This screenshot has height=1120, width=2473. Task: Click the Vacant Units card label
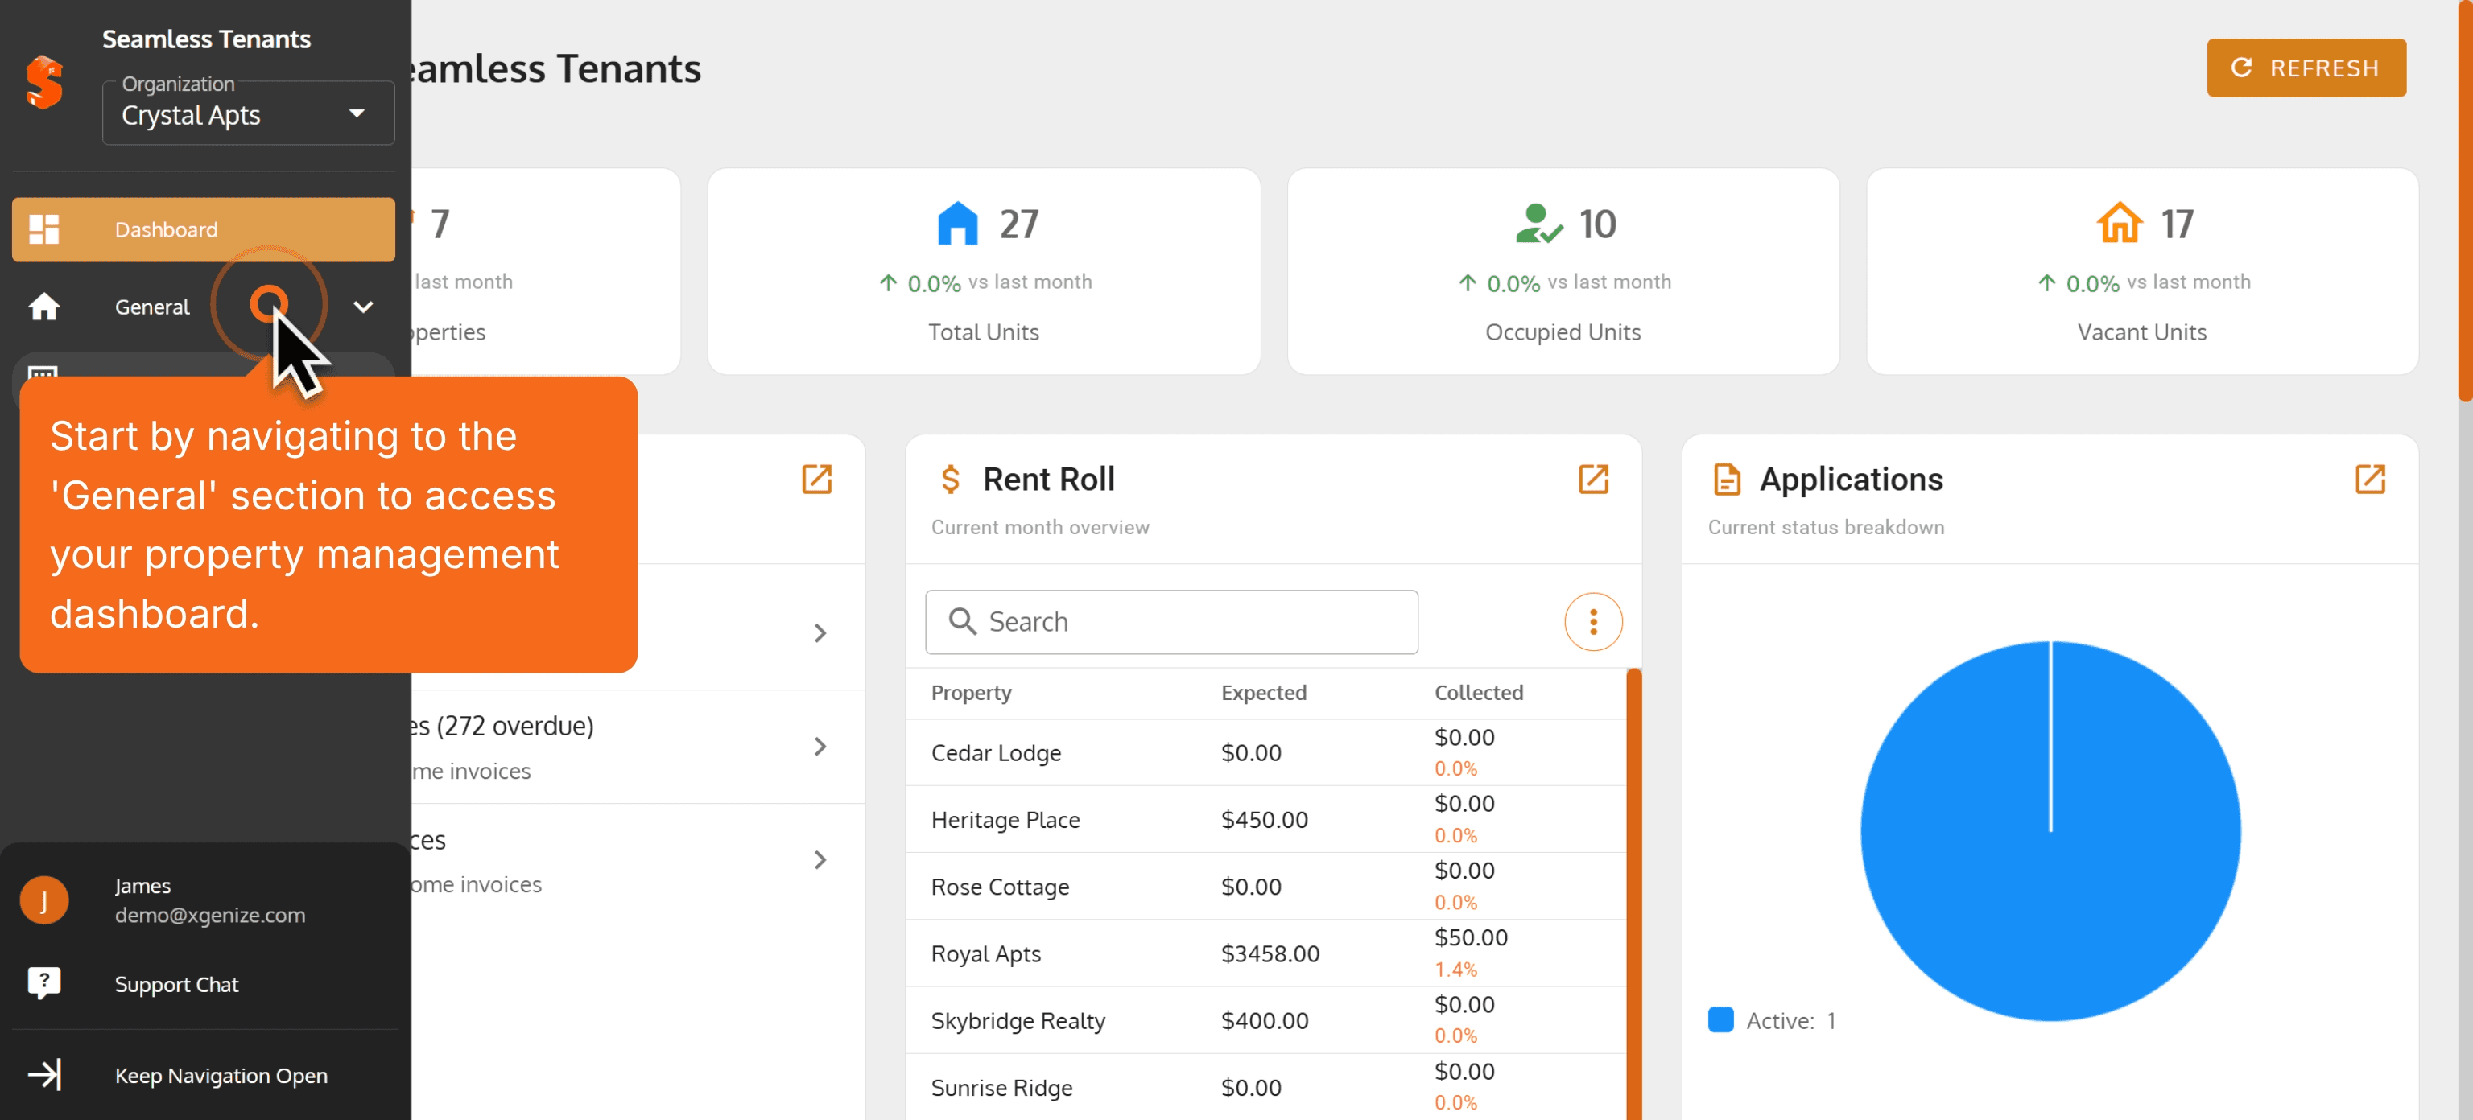coord(2142,332)
